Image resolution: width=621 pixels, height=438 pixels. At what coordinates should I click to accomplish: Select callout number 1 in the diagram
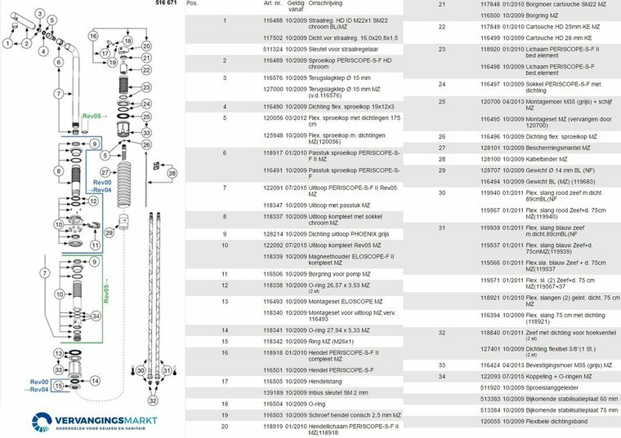pyautogui.click(x=7, y=41)
